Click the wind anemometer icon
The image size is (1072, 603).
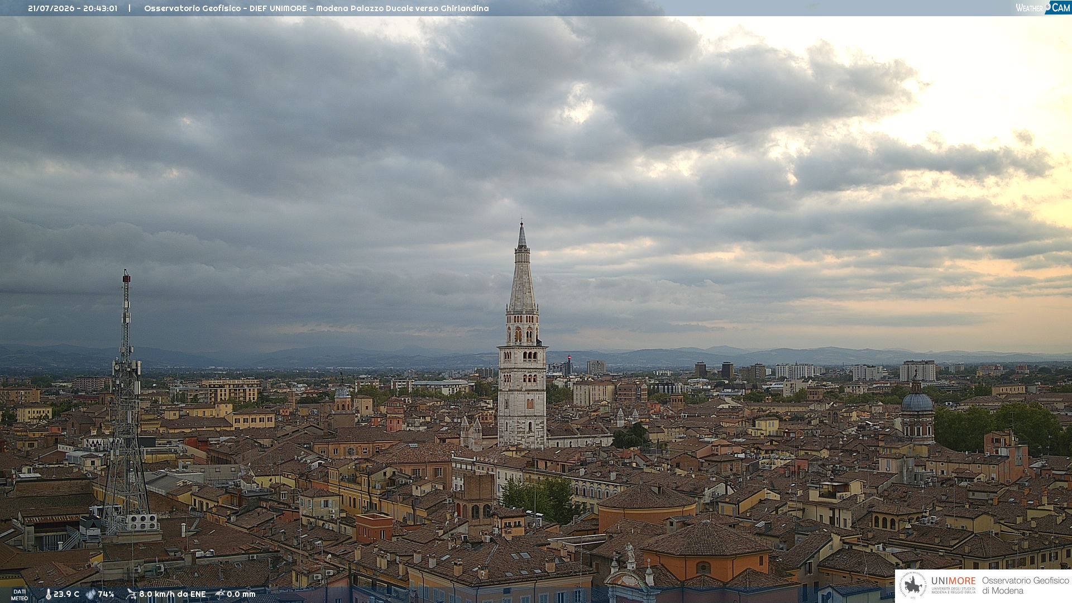131,594
